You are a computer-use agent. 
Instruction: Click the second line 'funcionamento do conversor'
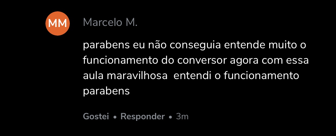[x=196, y=60]
